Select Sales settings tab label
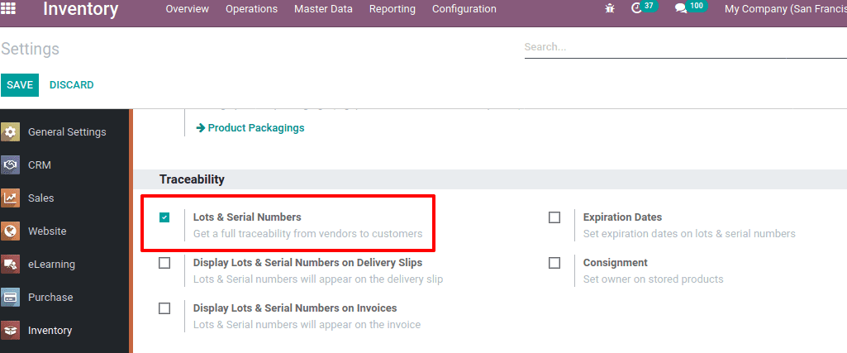Viewport: 847px width, 353px height. pyautogui.click(x=41, y=198)
